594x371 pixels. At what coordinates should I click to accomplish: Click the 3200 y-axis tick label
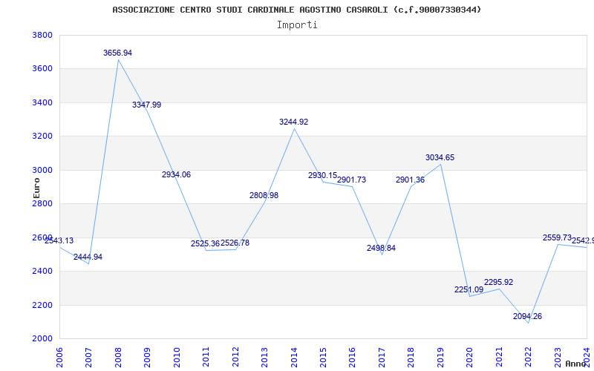click(x=42, y=137)
